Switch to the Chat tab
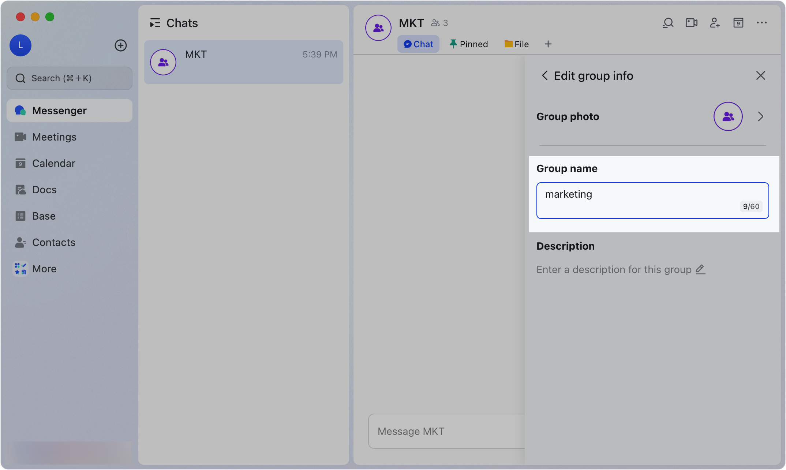 tap(418, 44)
